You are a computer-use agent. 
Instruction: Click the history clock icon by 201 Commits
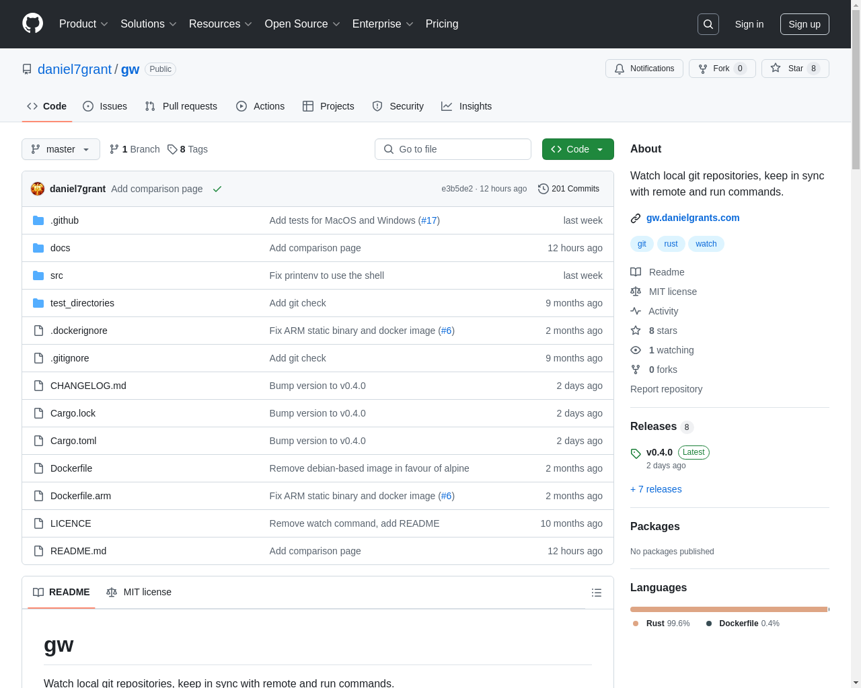tap(544, 189)
